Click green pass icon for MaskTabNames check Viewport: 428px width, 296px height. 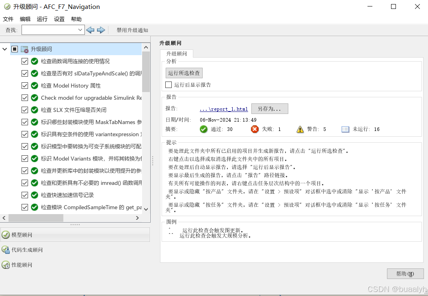click(35, 122)
